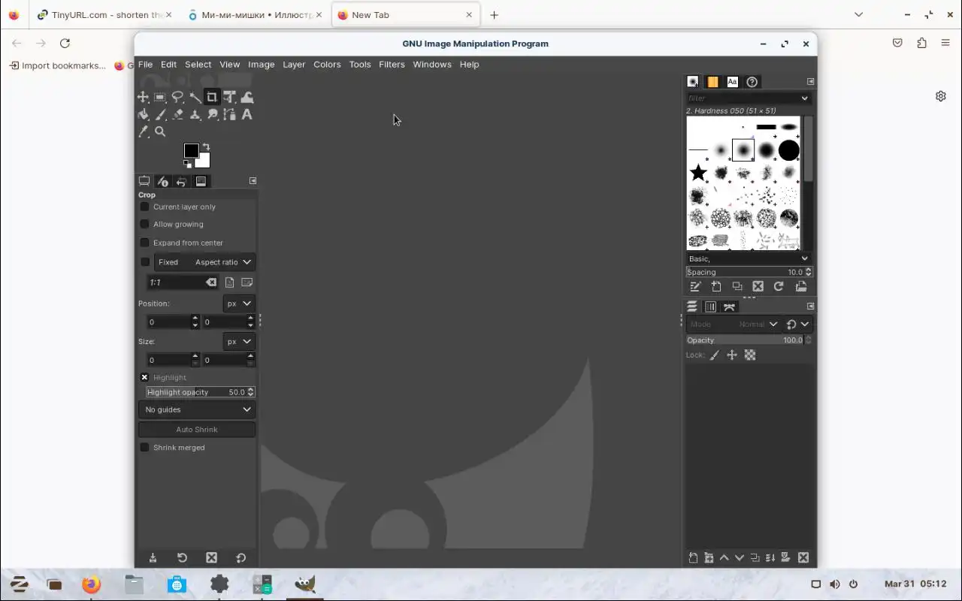Screen dimensions: 962x601
Task: Click the white background color swatch
Action: 204,161
